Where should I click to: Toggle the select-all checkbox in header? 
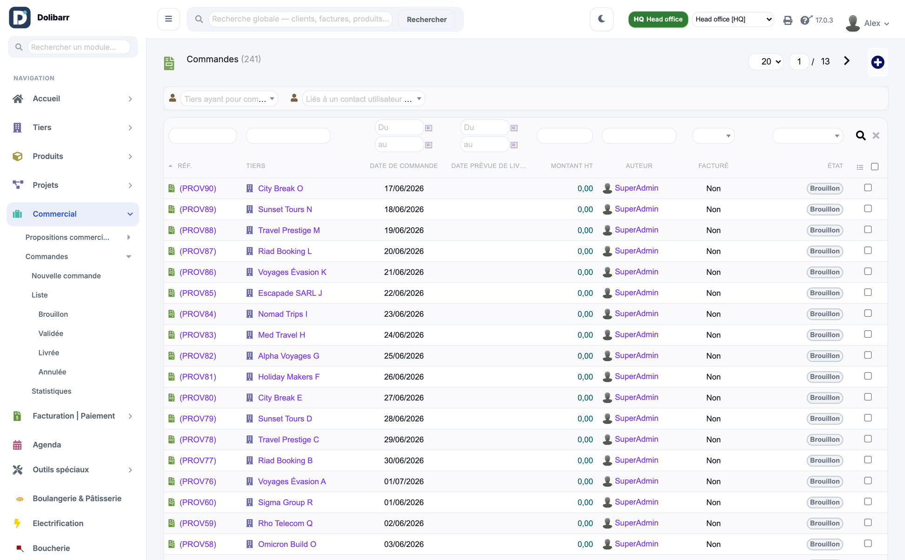click(874, 167)
